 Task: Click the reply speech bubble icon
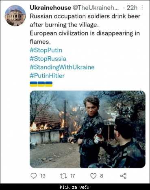pyautogui.click(x=34, y=176)
